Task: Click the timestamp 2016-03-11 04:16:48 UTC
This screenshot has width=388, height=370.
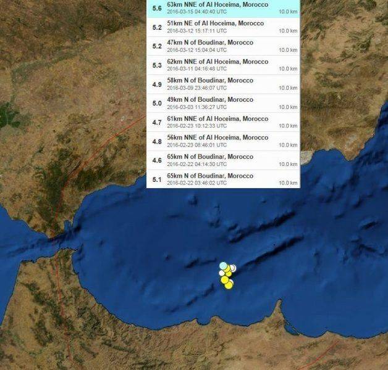Action: click(196, 68)
